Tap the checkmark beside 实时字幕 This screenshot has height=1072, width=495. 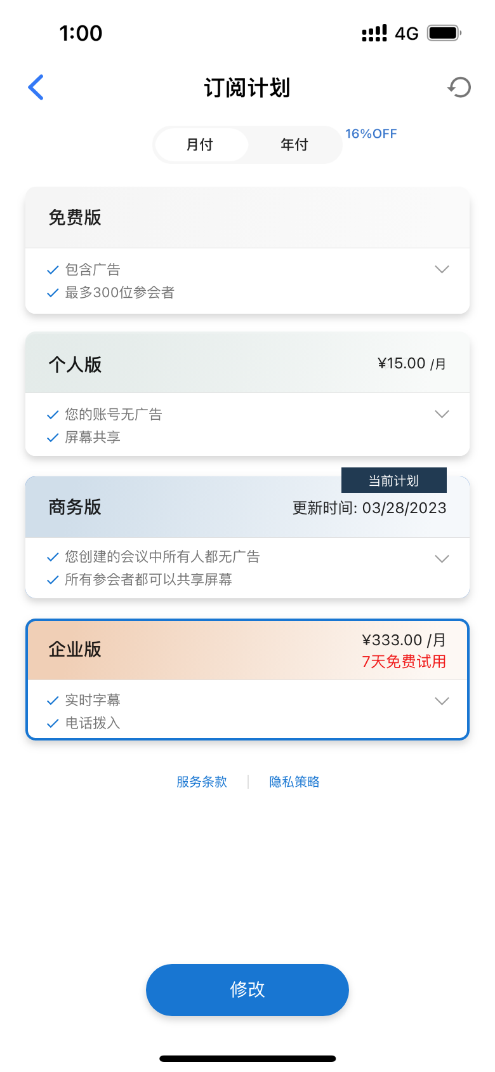point(53,700)
